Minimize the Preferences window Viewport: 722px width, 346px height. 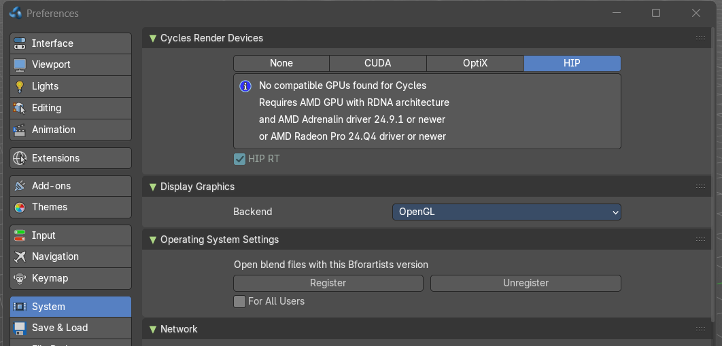pos(617,13)
